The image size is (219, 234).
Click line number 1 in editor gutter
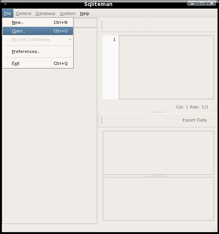pos(114,40)
